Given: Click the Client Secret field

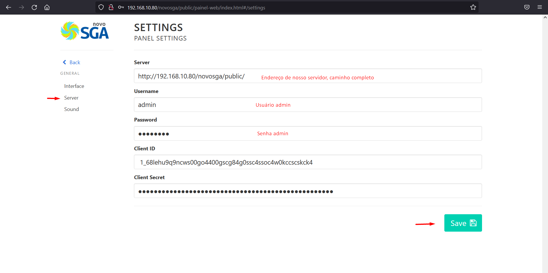Looking at the screenshot, I should (x=308, y=191).
